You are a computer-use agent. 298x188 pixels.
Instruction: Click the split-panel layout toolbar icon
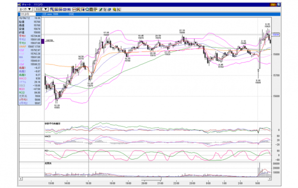coord(61,10)
